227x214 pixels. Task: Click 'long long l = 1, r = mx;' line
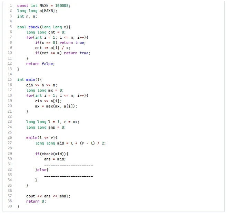pyautogui.click(x=53, y=122)
